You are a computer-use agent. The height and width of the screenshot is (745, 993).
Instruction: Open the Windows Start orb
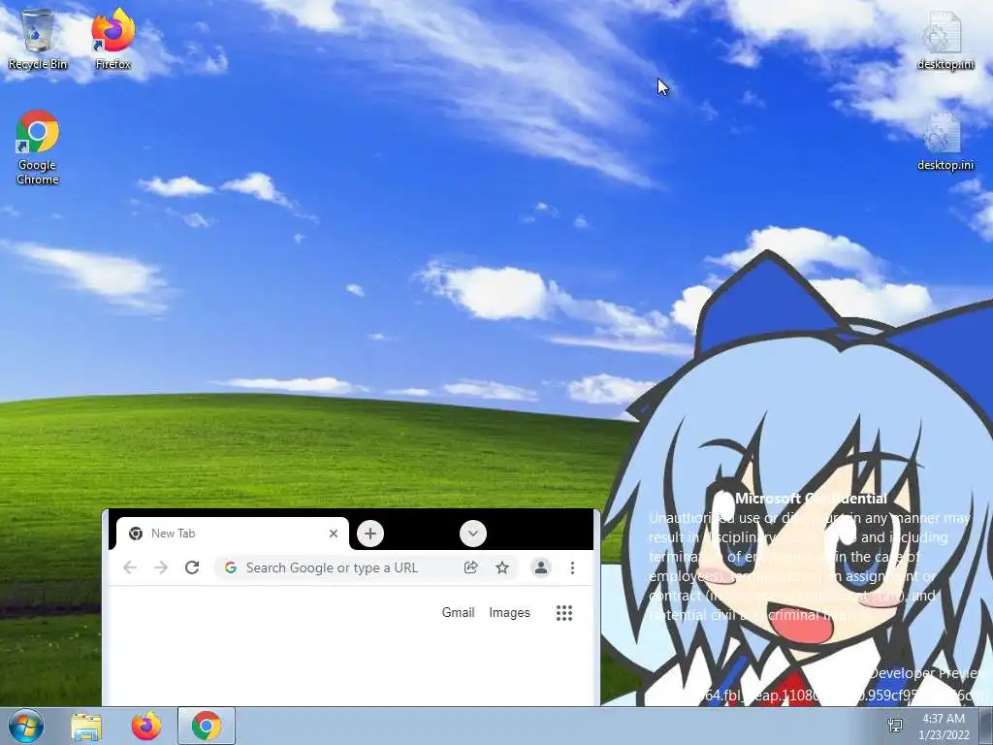coord(26,726)
